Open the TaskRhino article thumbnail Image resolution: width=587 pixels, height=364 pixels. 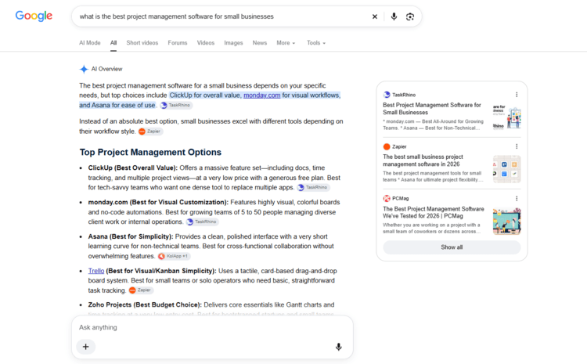click(x=507, y=117)
